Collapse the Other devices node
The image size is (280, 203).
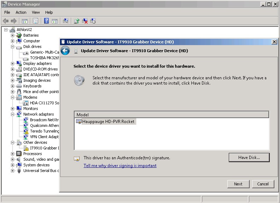pyautogui.click(x=12, y=142)
